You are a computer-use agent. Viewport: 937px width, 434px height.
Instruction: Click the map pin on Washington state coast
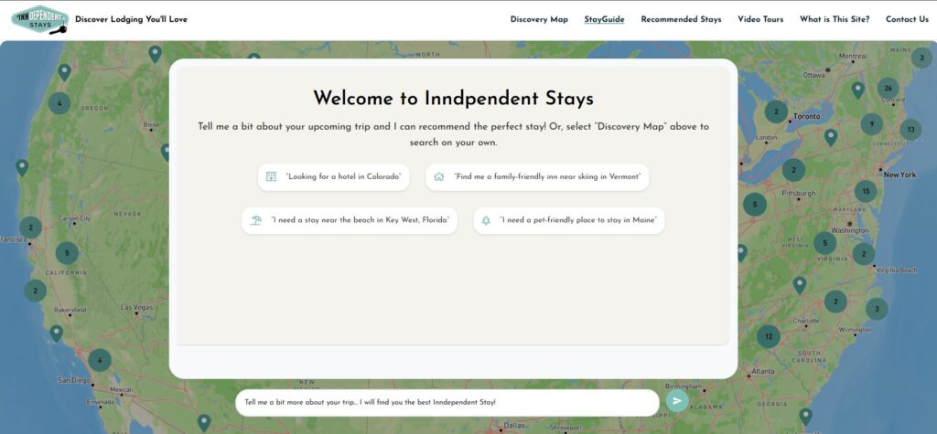65,72
